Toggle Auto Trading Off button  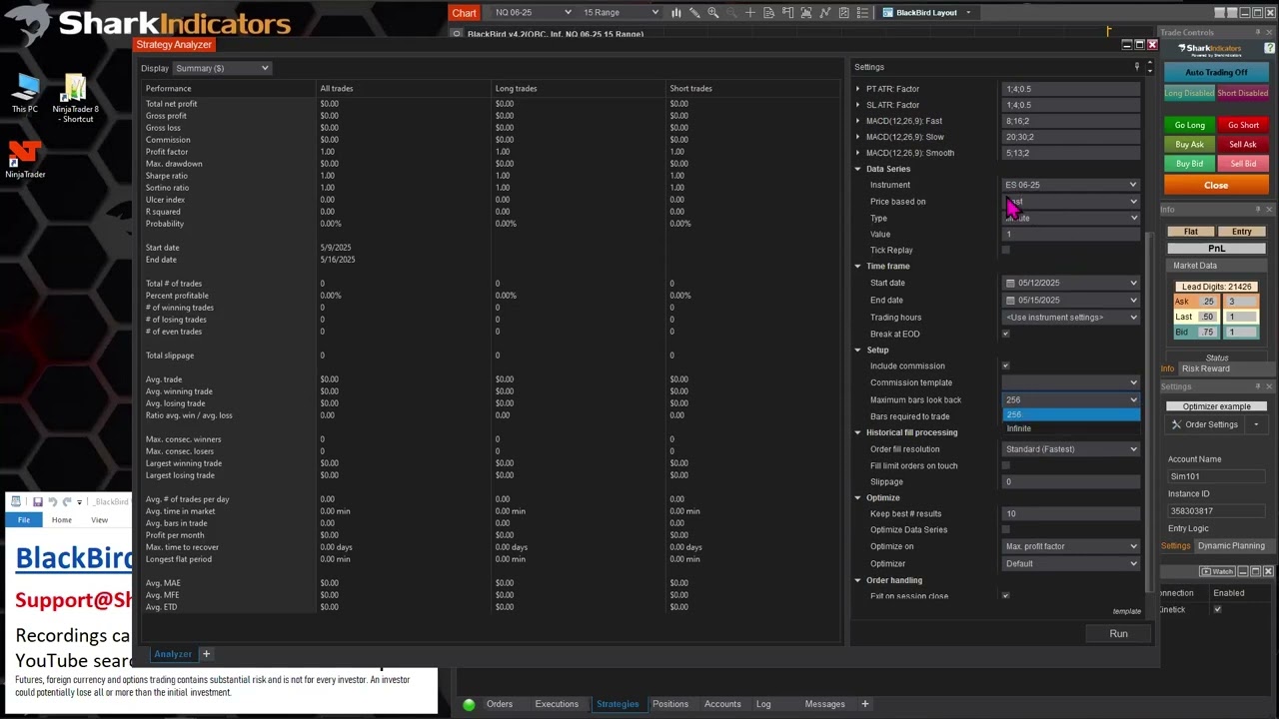1216,73
